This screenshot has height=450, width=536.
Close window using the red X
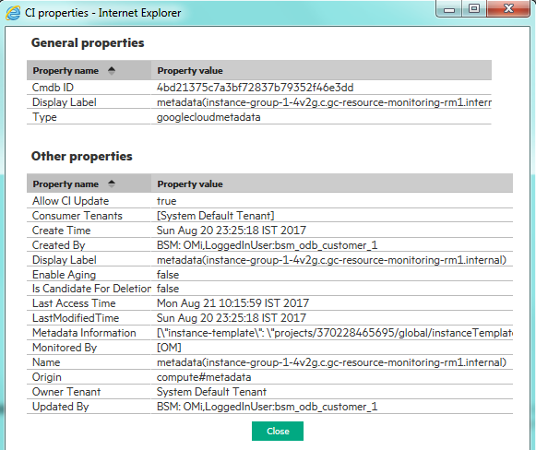(508, 8)
